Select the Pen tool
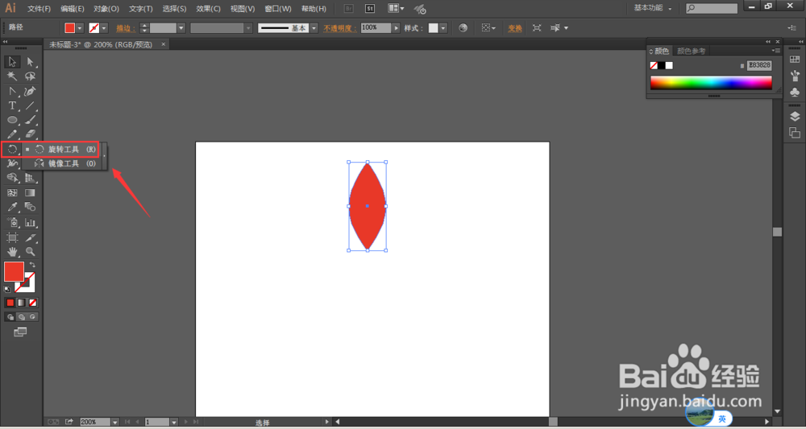This screenshot has height=429, width=806. (31, 91)
